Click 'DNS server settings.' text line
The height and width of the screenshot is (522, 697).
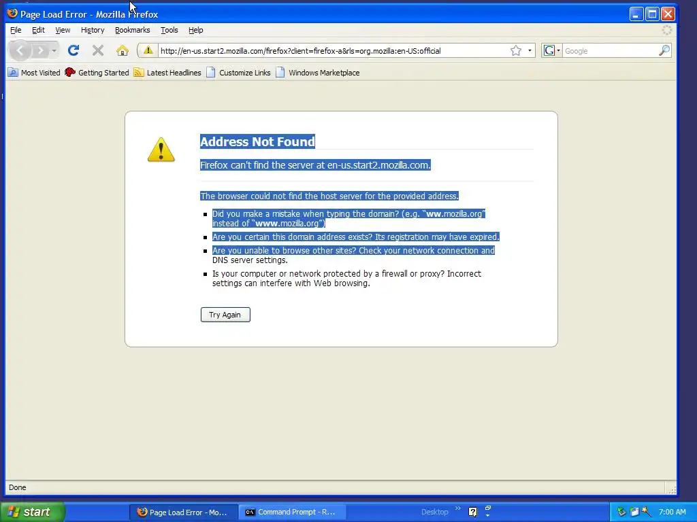[250, 260]
